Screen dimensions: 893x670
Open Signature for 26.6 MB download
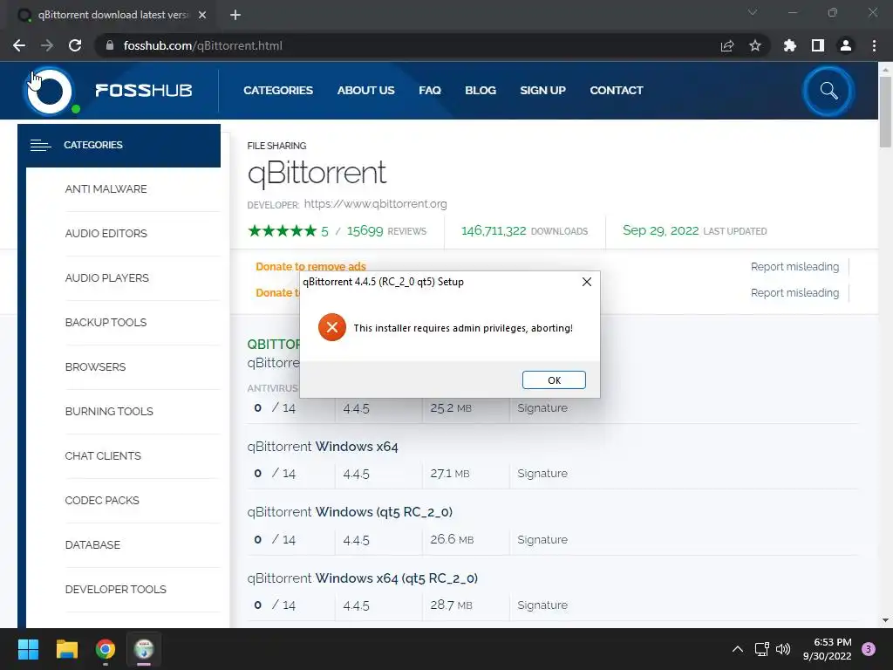point(542,539)
